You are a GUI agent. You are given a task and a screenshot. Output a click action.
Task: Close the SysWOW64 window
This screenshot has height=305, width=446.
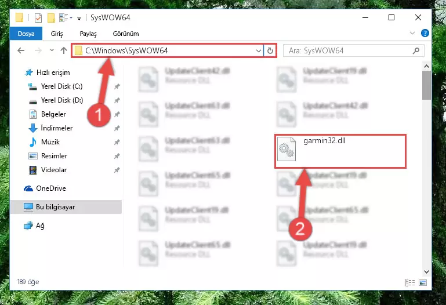coord(418,17)
